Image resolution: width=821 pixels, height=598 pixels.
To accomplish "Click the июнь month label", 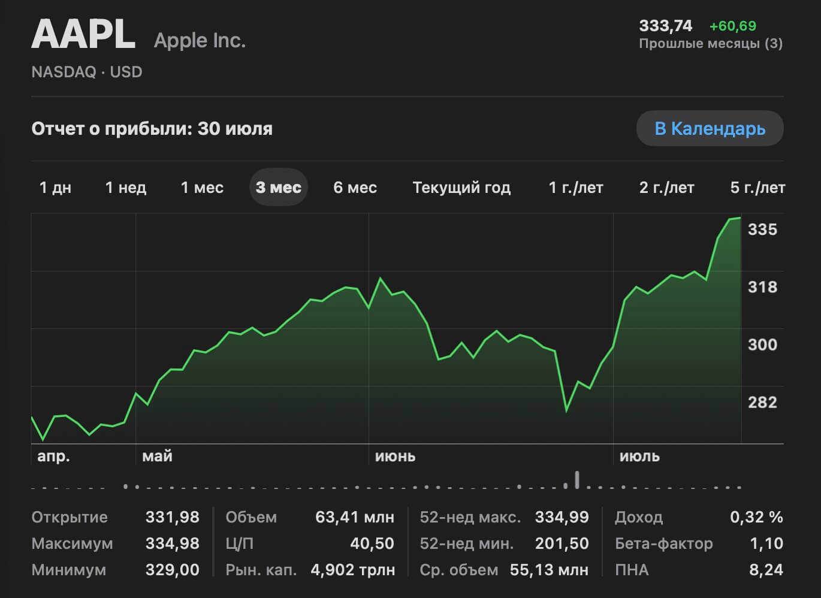I will (x=395, y=456).
